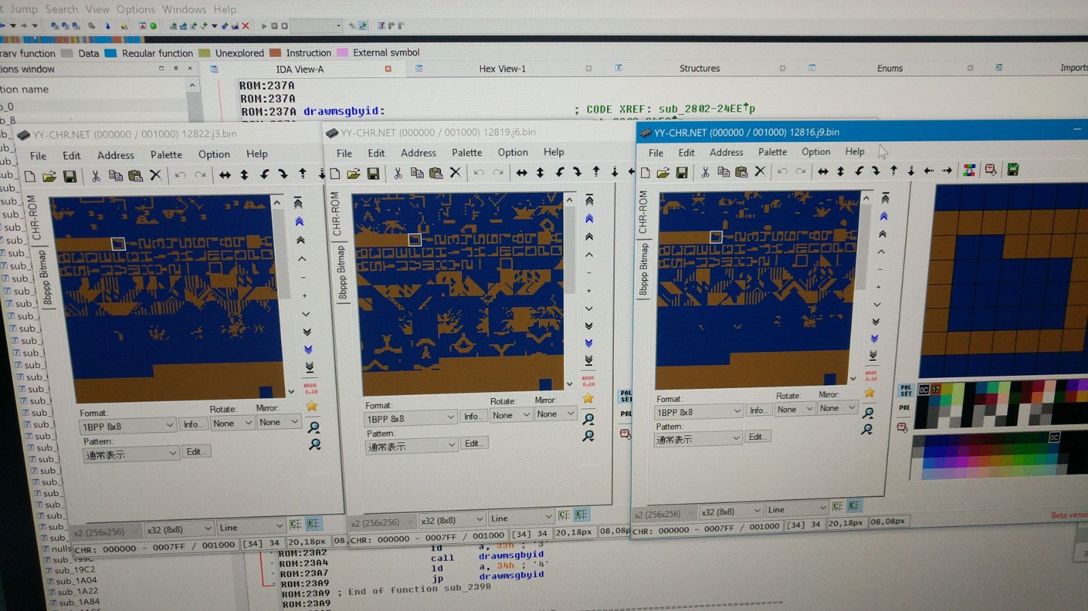Open Format 1BPP 8x8 dropdown in 12822.j3.bin
Screen dimensions: 1088x611
click(127, 426)
